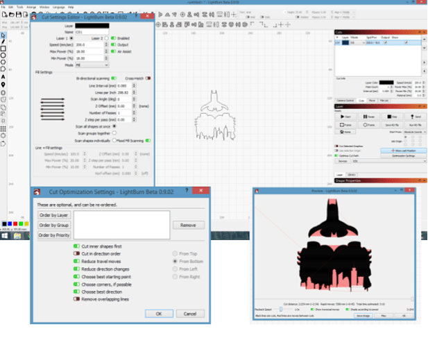Click the New file icon in toolbar
This screenshot has height=347, width=428.
(5, 15)
